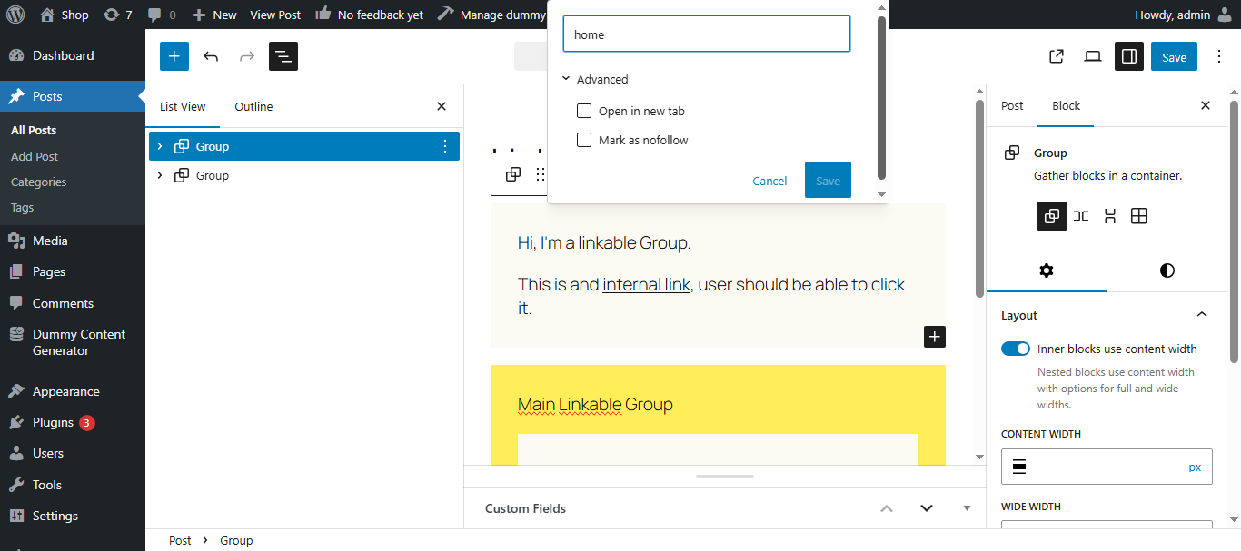This screenshot has height=551, width=1241.
Task: Switch to the List View tab
Action: (183, 106)
